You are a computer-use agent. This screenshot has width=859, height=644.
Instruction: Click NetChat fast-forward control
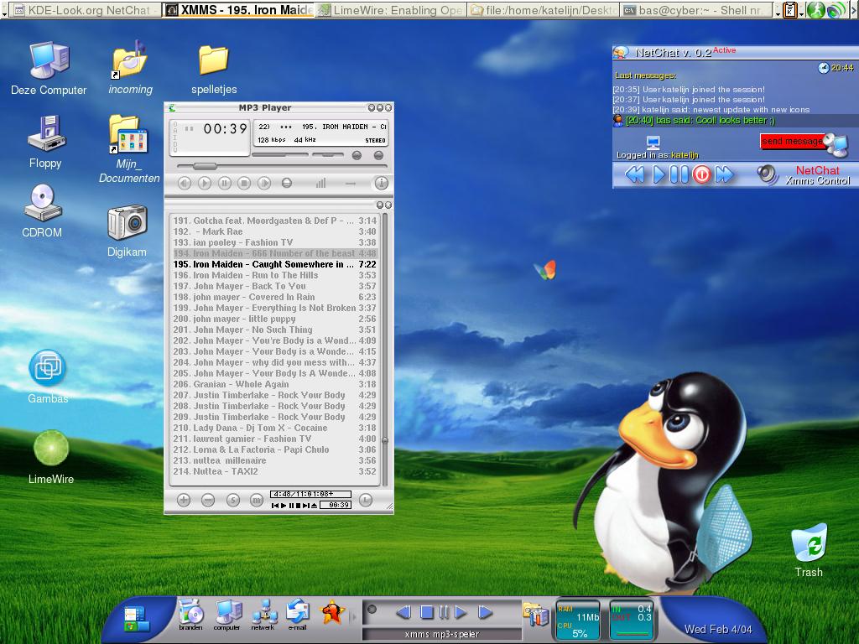(x=724, y=174)
